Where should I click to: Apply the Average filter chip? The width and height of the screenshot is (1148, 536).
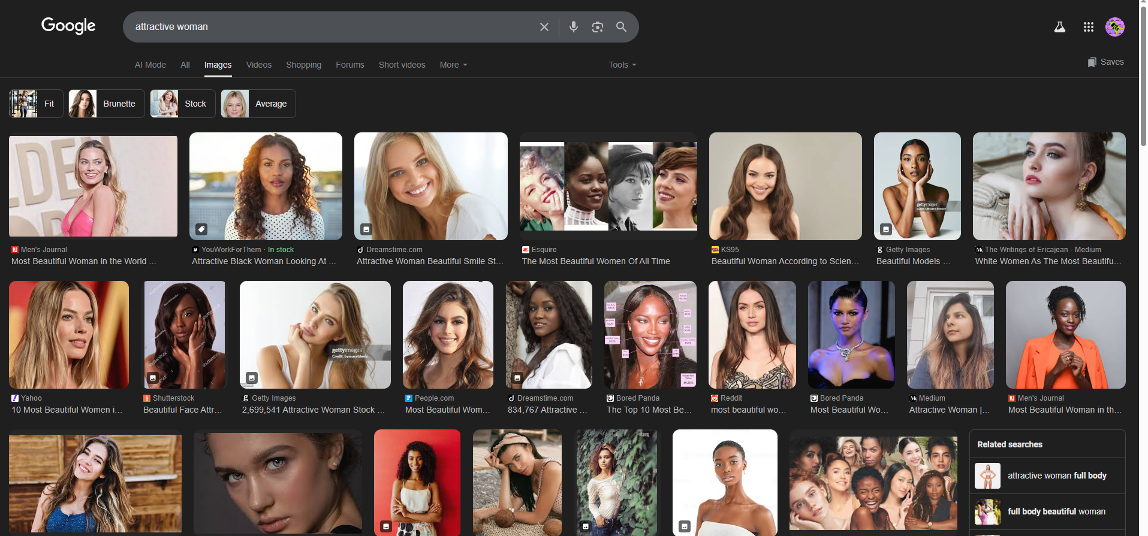258,104
